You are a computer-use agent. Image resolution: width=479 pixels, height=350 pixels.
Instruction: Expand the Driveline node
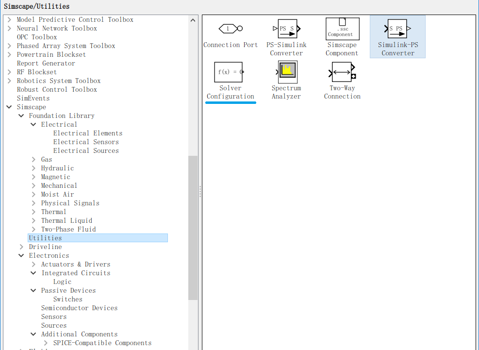coord(21,247)
